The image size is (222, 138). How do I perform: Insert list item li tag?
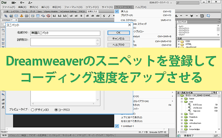(x=81, y=16)
